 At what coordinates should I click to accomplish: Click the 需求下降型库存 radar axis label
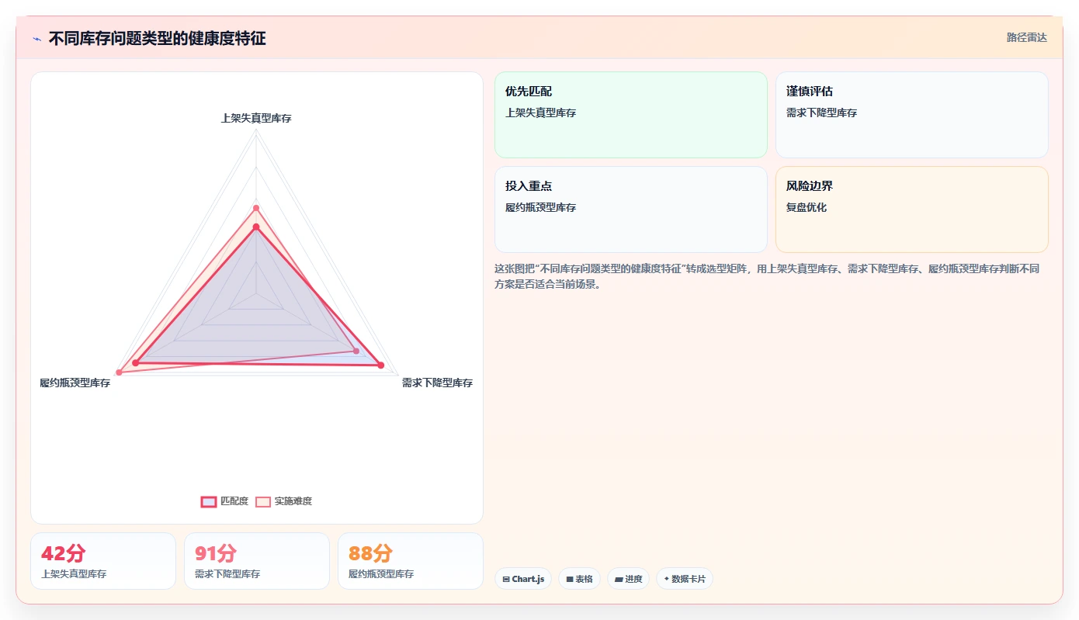click(x=437, y=383)
